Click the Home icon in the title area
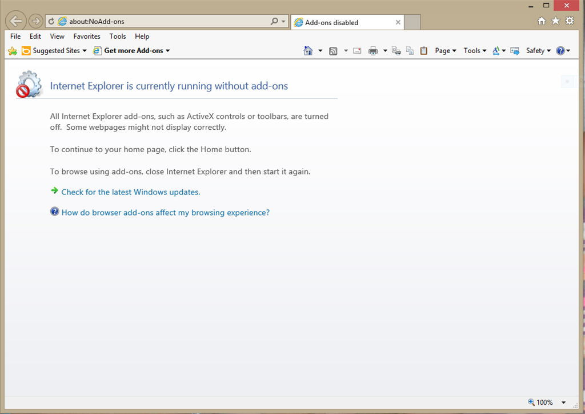The height and width of the screenshot is (414, 585). [542, 21]
